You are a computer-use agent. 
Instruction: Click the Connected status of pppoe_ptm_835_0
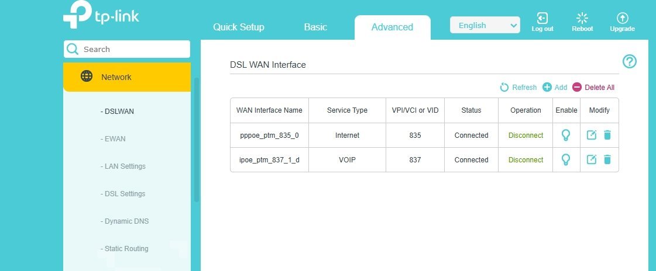pyautogui.click(x=472, y=135)
